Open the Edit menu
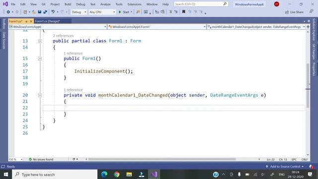The image size is (318, 179). pyautogui.click(x=23, y=4)
